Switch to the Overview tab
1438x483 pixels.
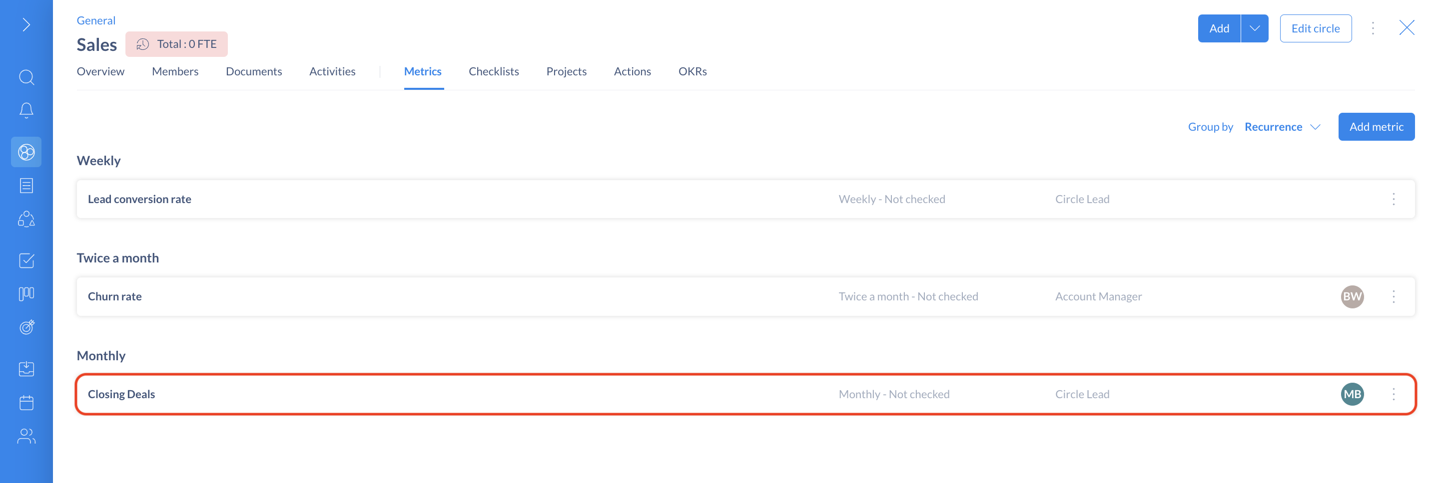pyautogui.click(x=100, y=71)
